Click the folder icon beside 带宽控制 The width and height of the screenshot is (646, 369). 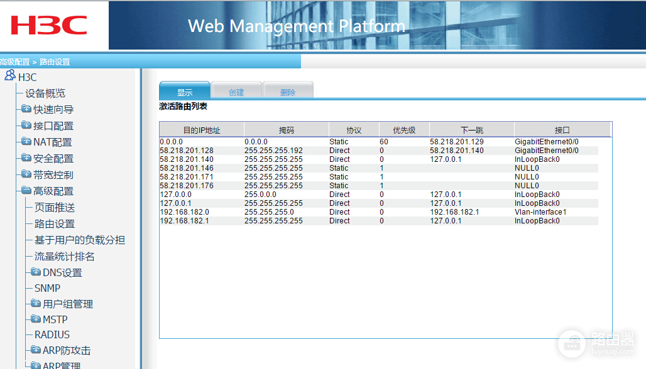(26, 174)
